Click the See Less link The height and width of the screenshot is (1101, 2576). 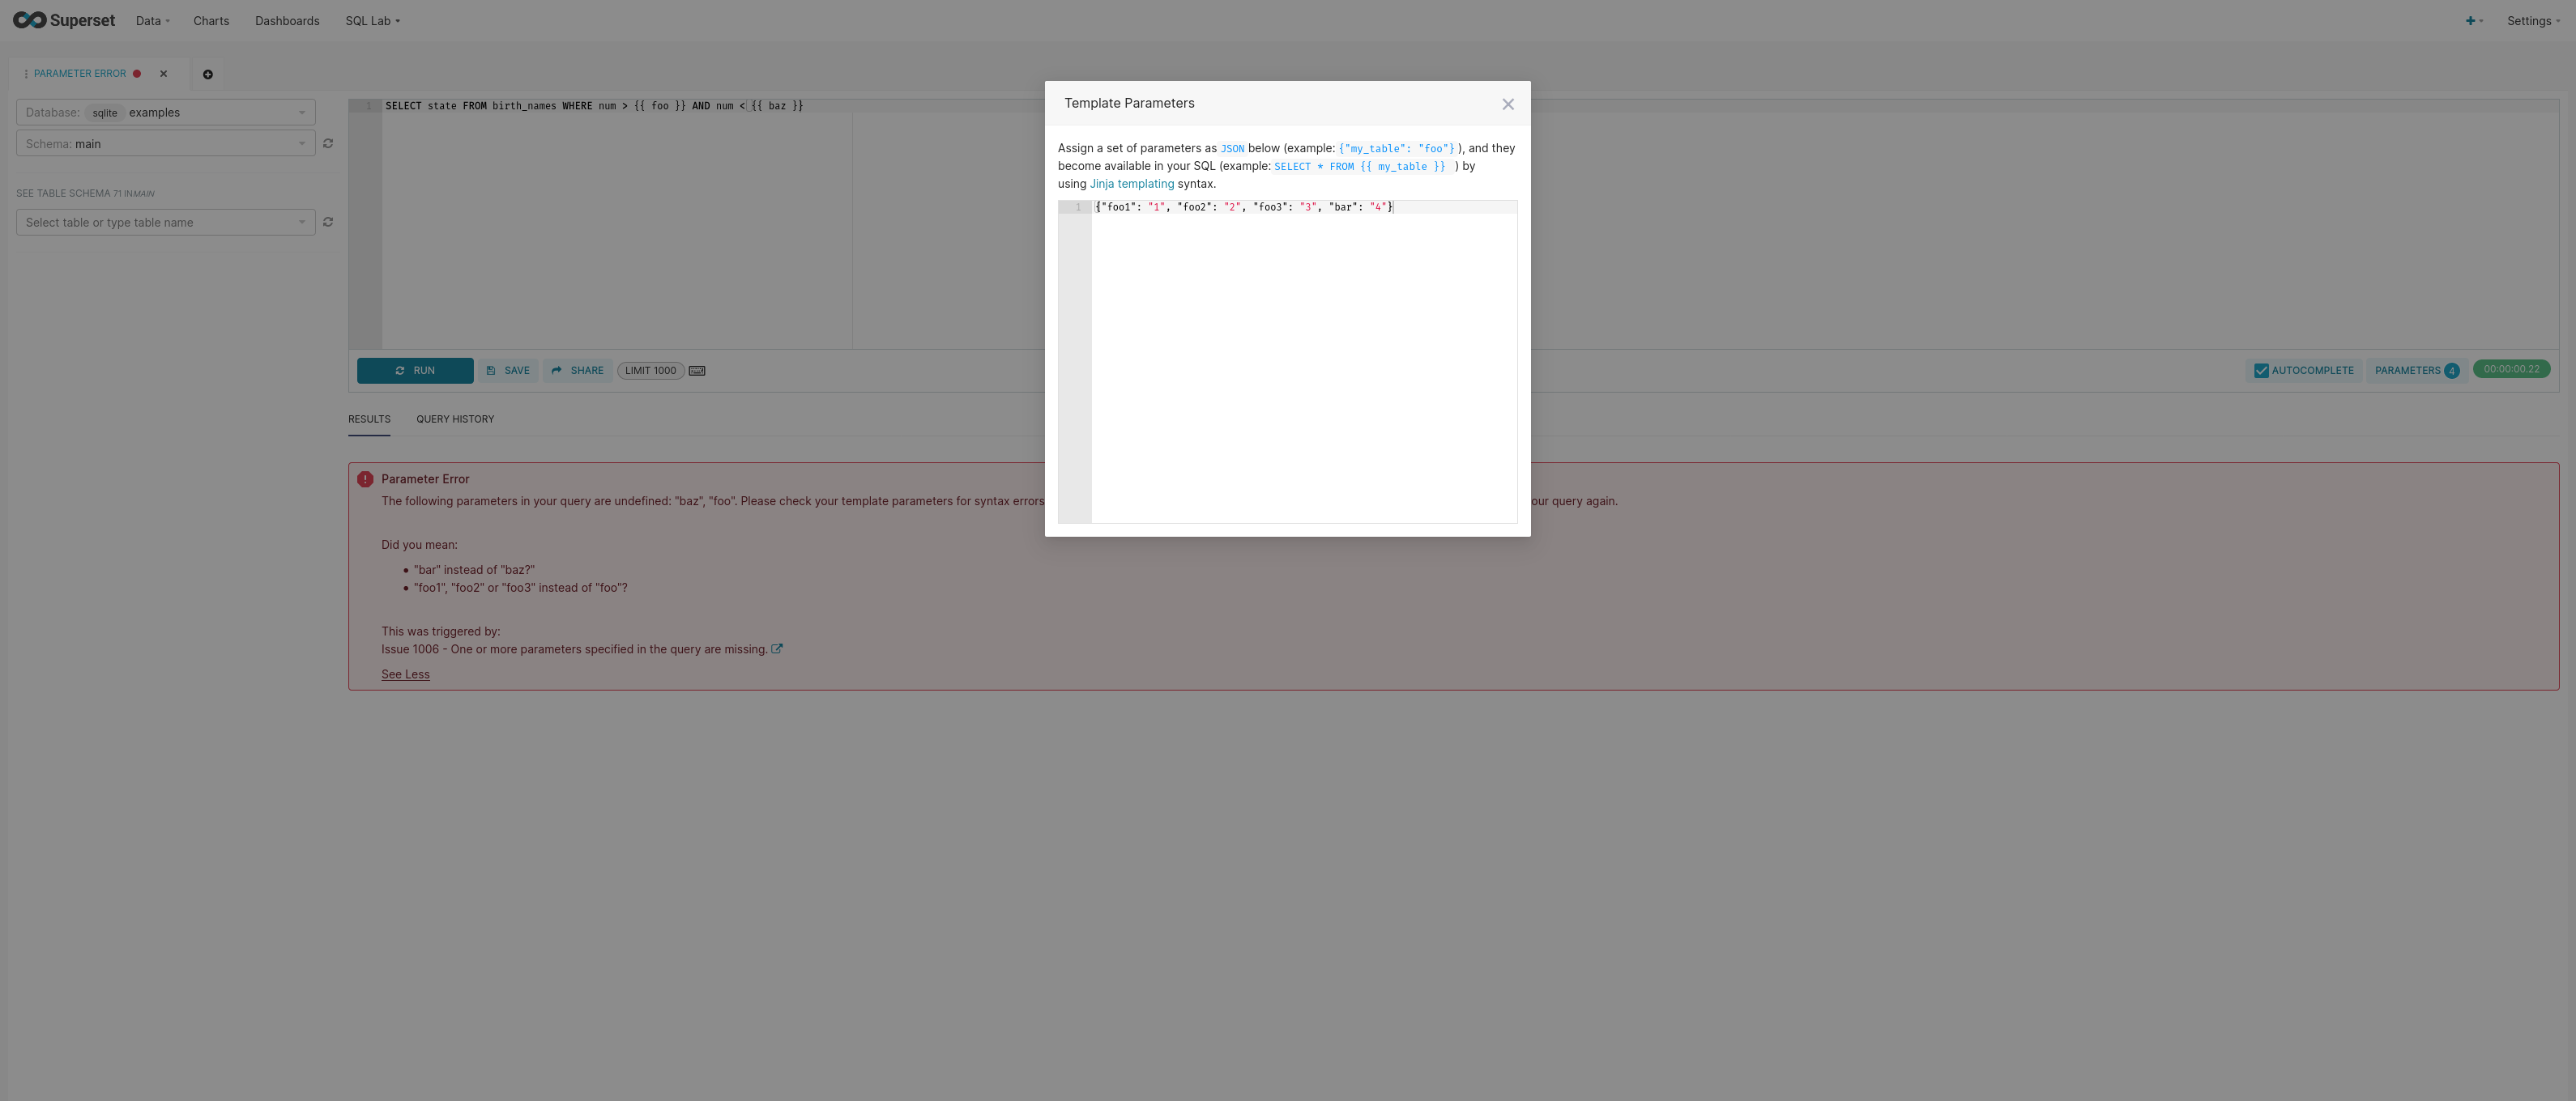point(405,674)
